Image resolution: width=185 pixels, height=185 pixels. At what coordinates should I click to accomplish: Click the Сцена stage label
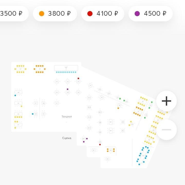click(67, 138)
